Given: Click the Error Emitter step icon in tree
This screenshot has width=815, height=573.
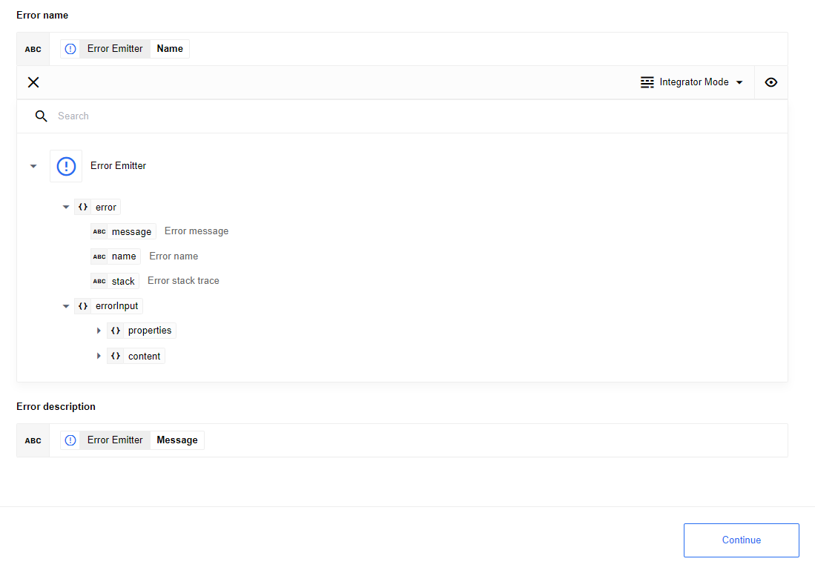Looking at the screenshot, I should (x=66, y=166).
